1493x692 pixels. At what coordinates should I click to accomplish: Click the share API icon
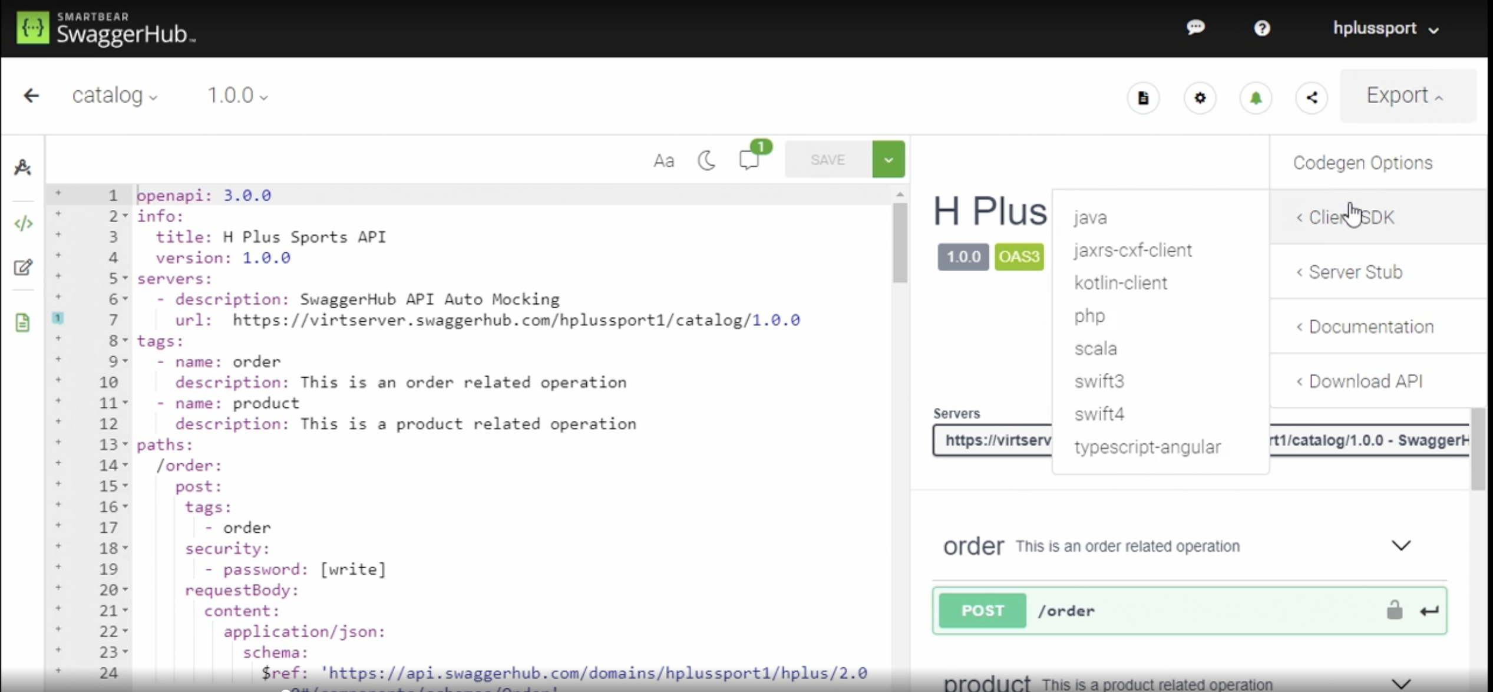tap(1312, 98)
